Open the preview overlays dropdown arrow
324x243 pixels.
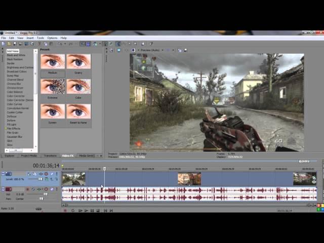click(x=173, y=50)
